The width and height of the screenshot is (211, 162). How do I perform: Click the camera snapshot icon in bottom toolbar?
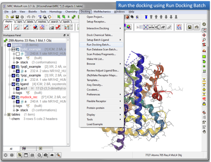46,155
